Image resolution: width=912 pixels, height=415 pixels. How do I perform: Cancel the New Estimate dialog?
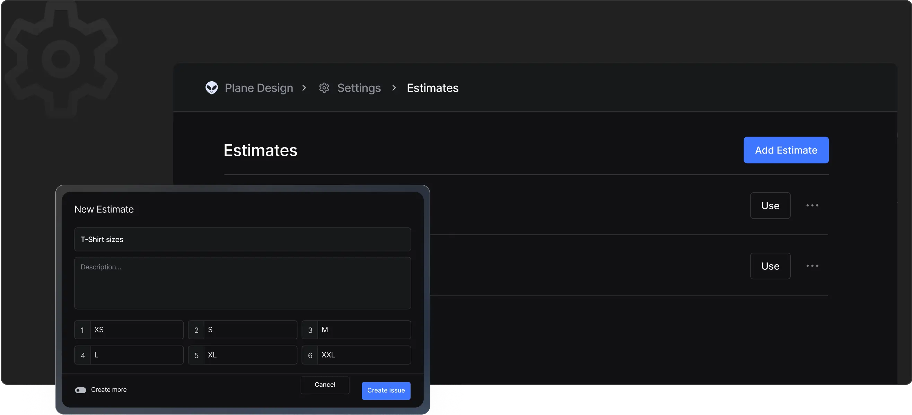(325, 385)
